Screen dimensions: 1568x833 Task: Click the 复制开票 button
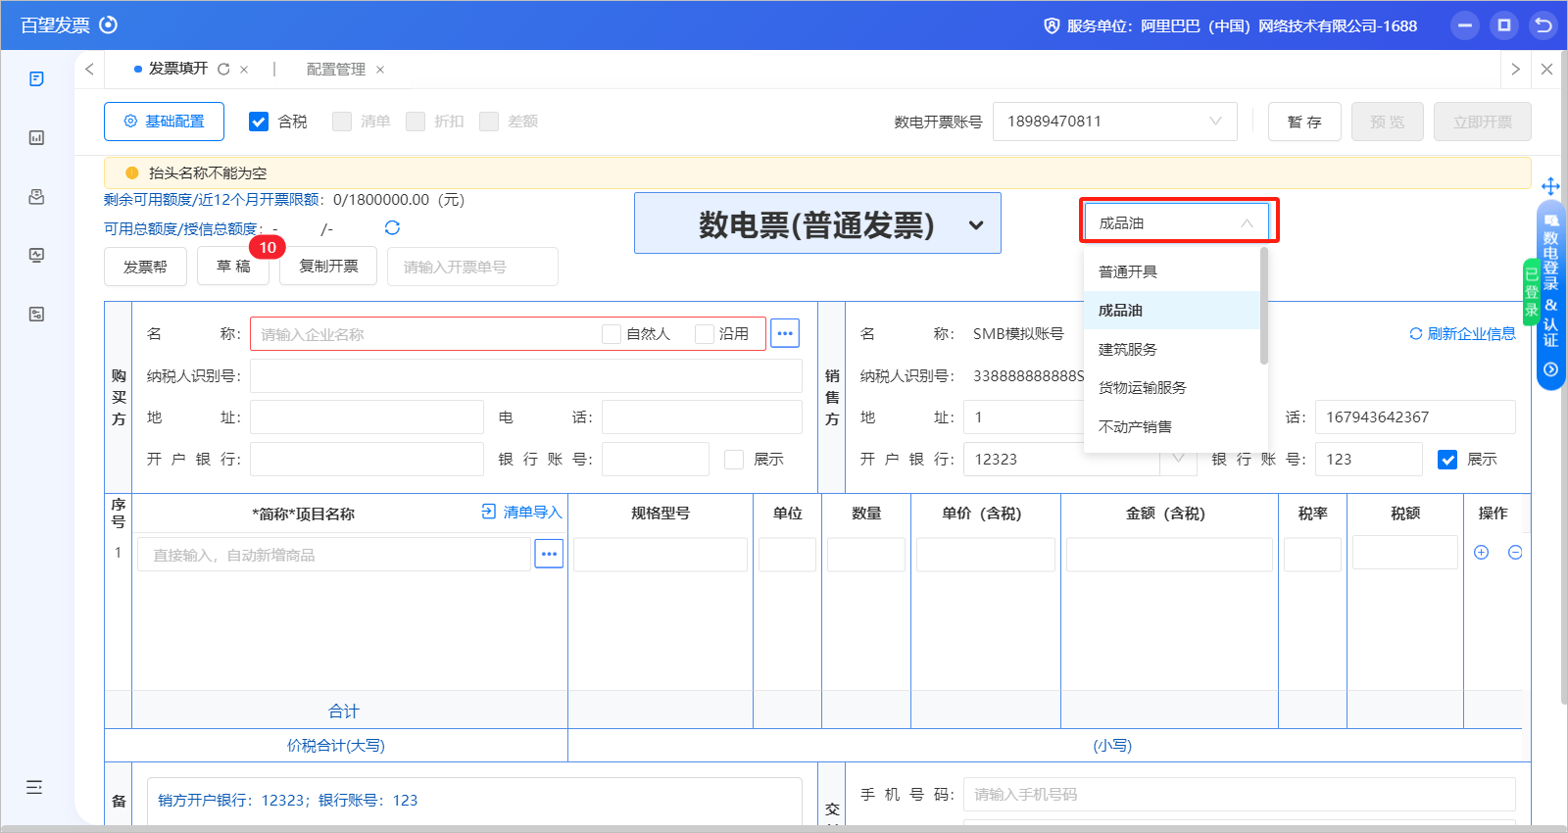(x=328, y=267)
